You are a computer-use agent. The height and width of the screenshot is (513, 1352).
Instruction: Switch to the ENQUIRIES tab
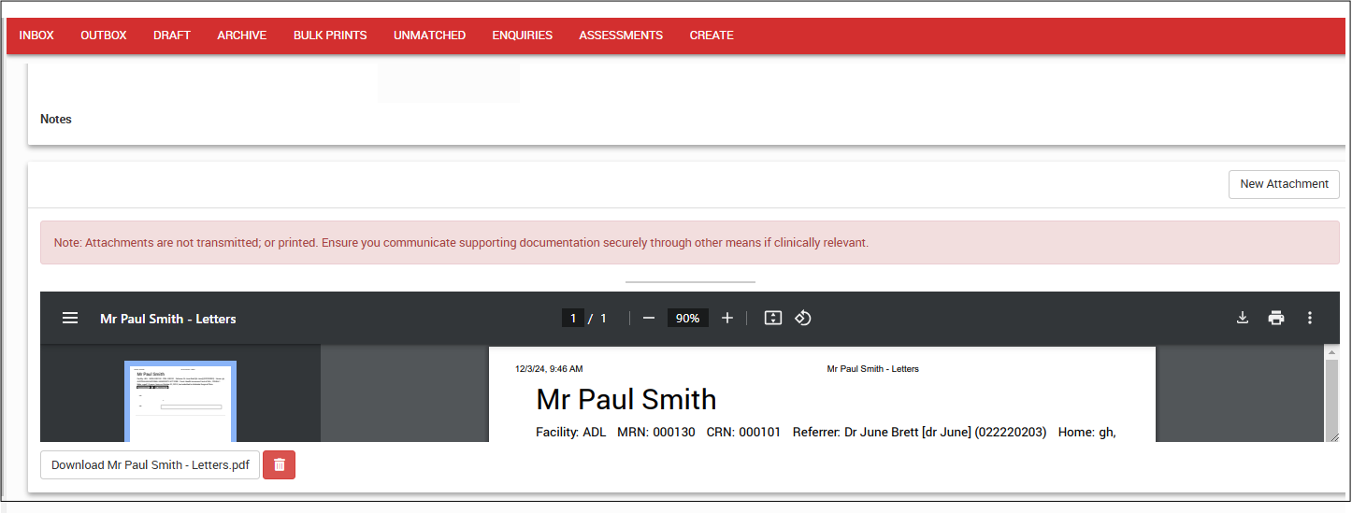523,36
